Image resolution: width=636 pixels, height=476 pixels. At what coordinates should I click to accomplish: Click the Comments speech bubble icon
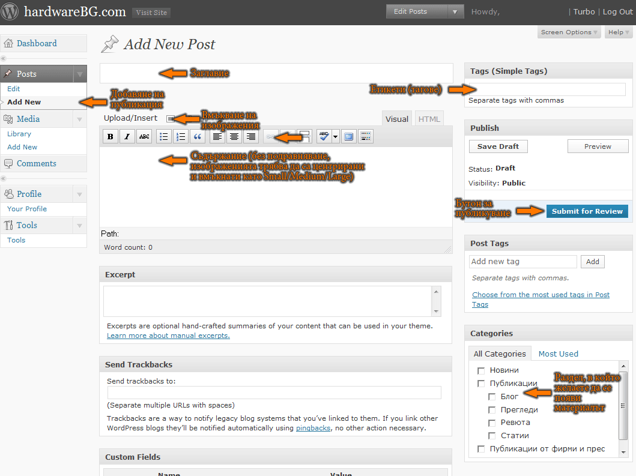coord(8,163)
